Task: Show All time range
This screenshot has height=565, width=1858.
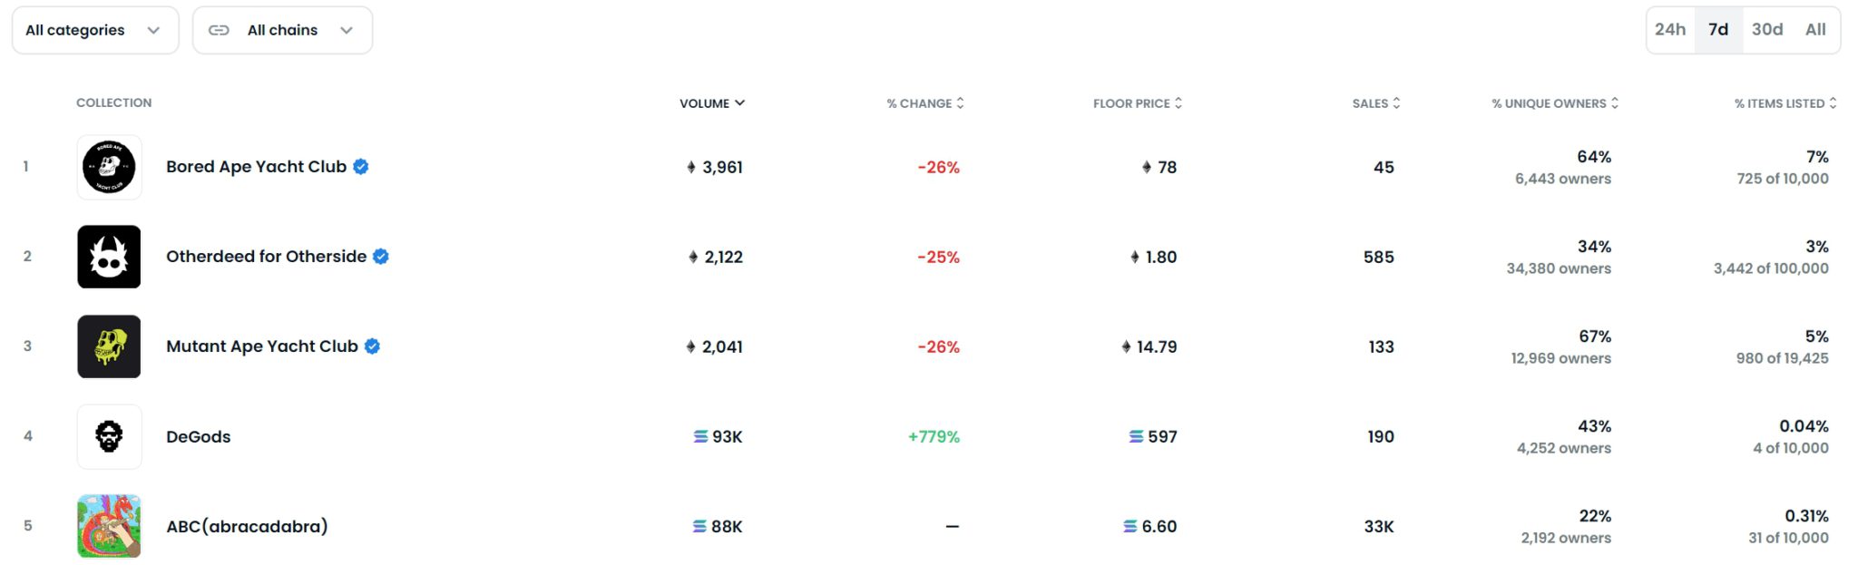Action: point(1815,30)
